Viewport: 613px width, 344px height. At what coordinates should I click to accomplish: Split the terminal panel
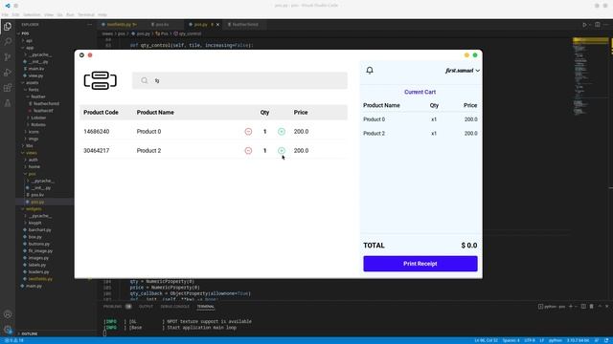click(583, 307)
